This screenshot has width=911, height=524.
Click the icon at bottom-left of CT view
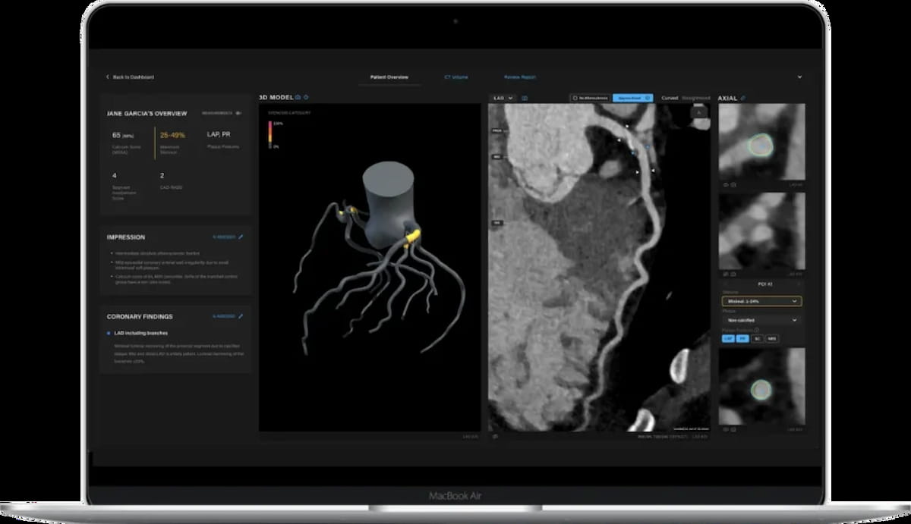(495, 436)
